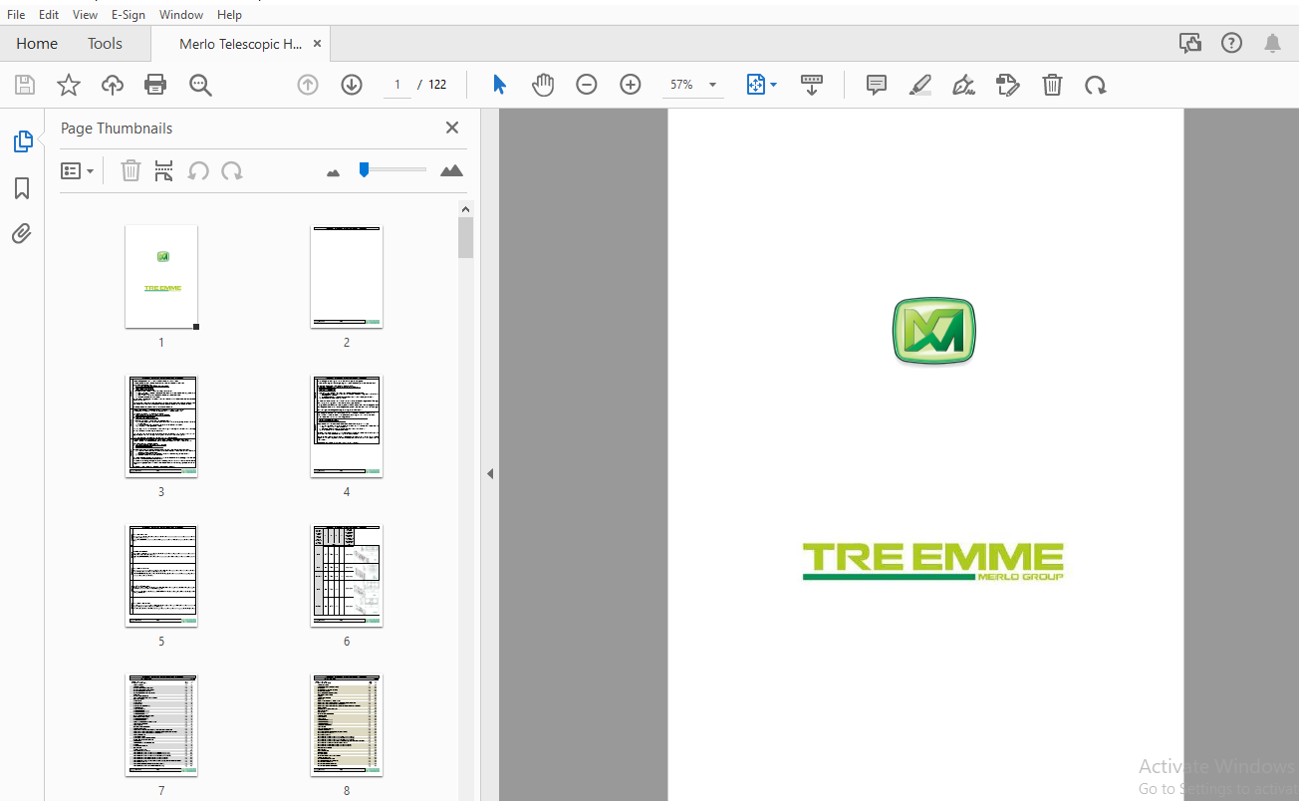Select page 1 thumbnail
This screenshot has width=1299, height=801.
click(161, 276)
